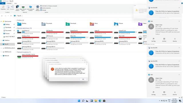Click Manage in the System group
183x103 pixels.
pyautogui.click(x=43, y=10)
